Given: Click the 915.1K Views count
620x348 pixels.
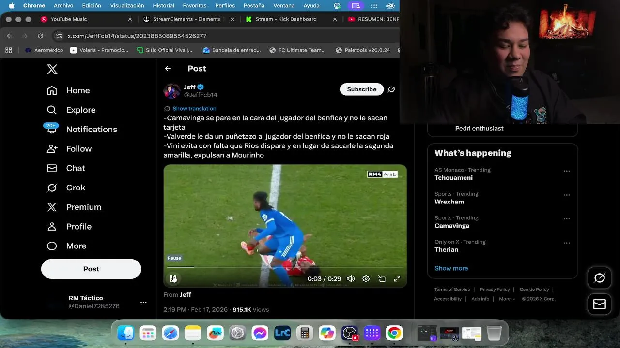Looking at the screenshot, I should [x=250, y=310].
